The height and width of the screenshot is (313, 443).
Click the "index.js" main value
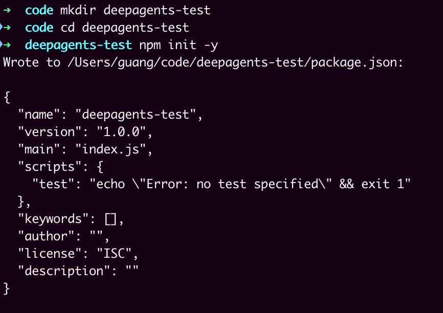coord(110,149)
